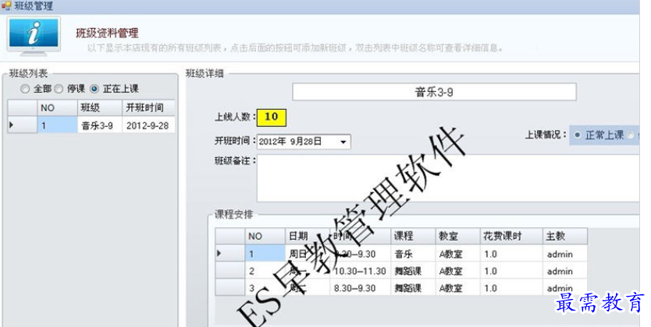The width and height of the screenshot is (651, 327).
Task: Click the NO cell 1 in class list
Action: pos(57,125)
